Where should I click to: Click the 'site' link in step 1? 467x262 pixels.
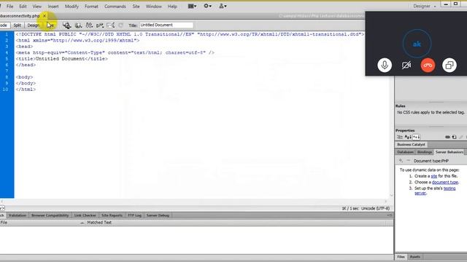pos(434,176)
